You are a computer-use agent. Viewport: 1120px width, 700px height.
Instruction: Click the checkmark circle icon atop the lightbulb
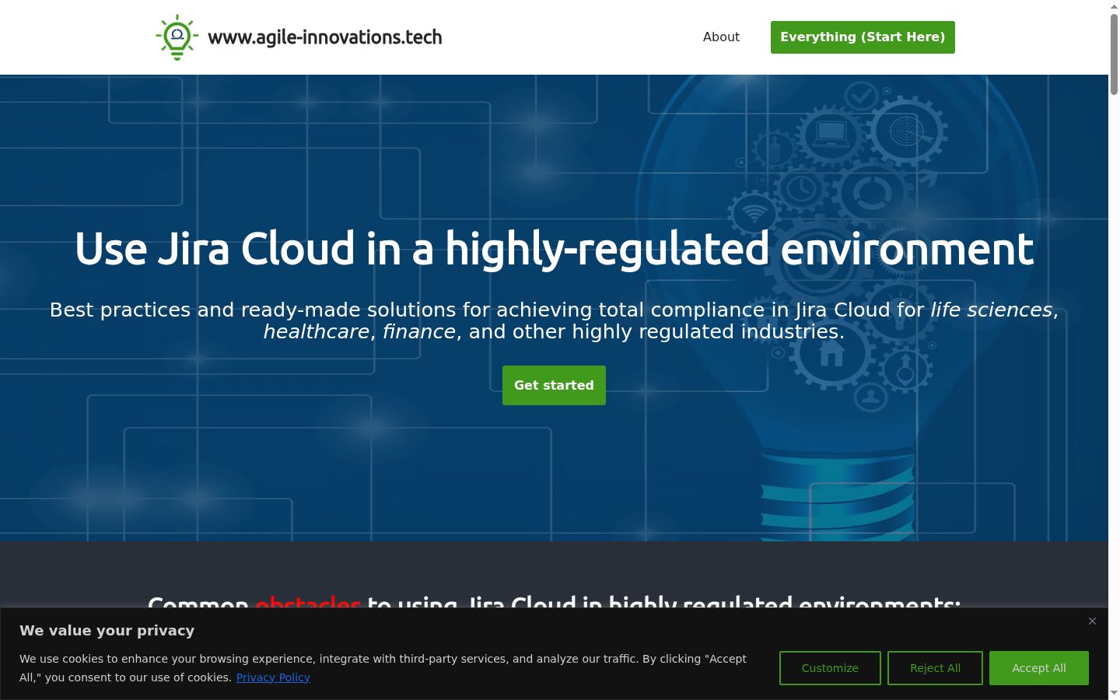pyautogui.click(x=861, y=96)
